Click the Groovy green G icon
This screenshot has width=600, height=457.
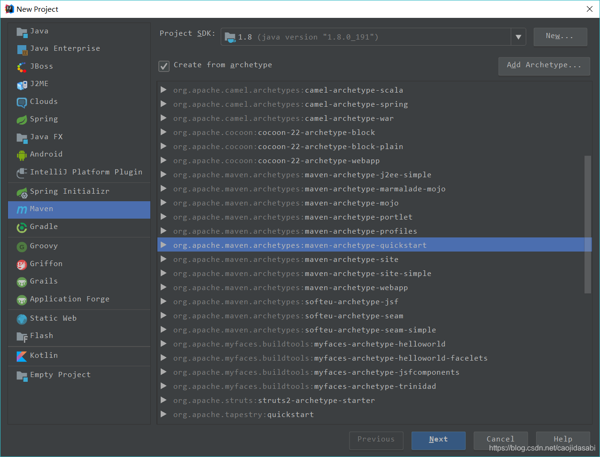click(22, 247)
